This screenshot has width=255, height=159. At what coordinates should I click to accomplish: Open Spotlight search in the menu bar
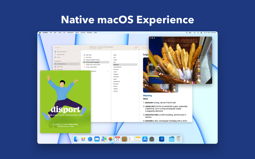(198, 32)
